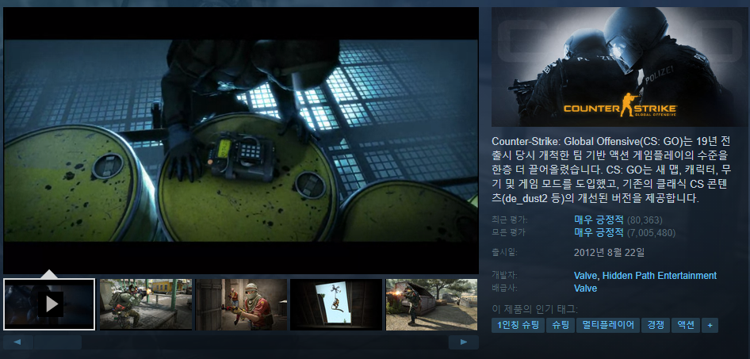Select the 슈팅 tag
This screenshot has width=750, height=359.
click(x=560, y=325)
